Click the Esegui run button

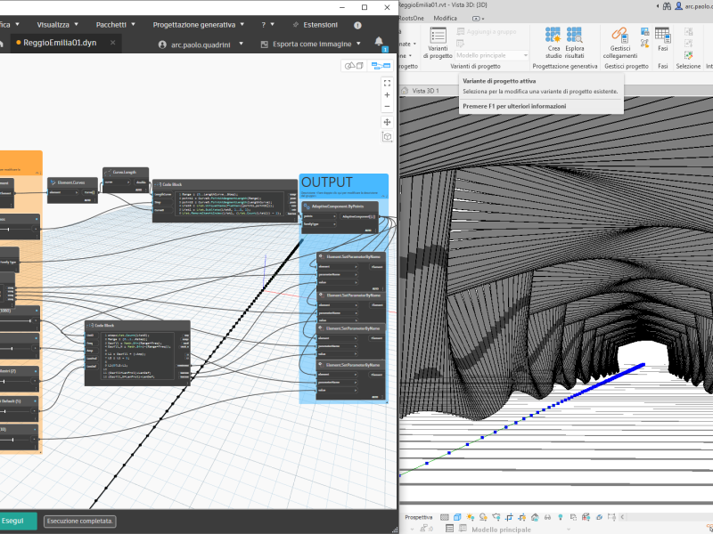pos(13,521)
